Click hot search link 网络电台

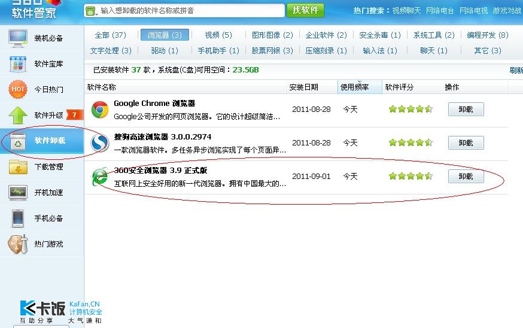440,11
